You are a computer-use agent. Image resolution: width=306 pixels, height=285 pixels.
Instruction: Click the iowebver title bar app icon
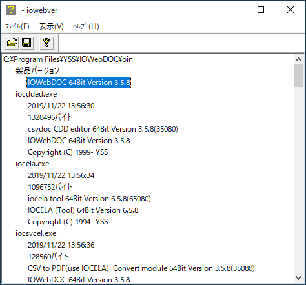pos(11,10)
